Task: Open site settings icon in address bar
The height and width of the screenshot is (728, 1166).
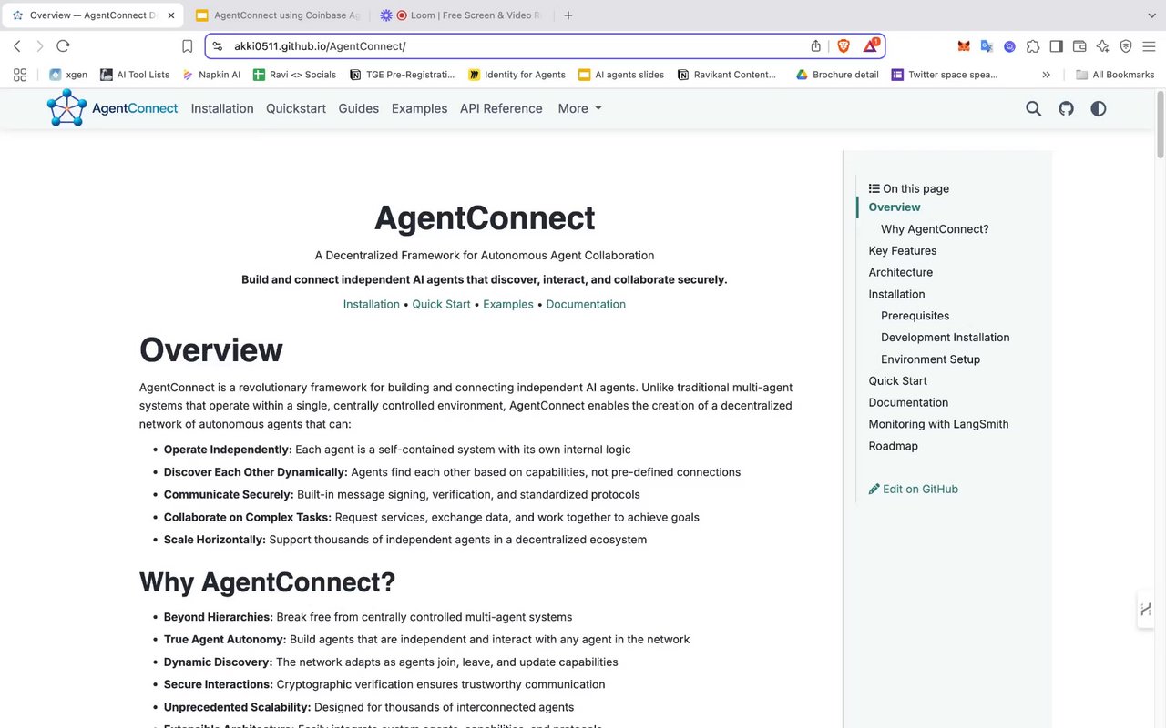Action: pyautogui.click(x=217, y=45)
